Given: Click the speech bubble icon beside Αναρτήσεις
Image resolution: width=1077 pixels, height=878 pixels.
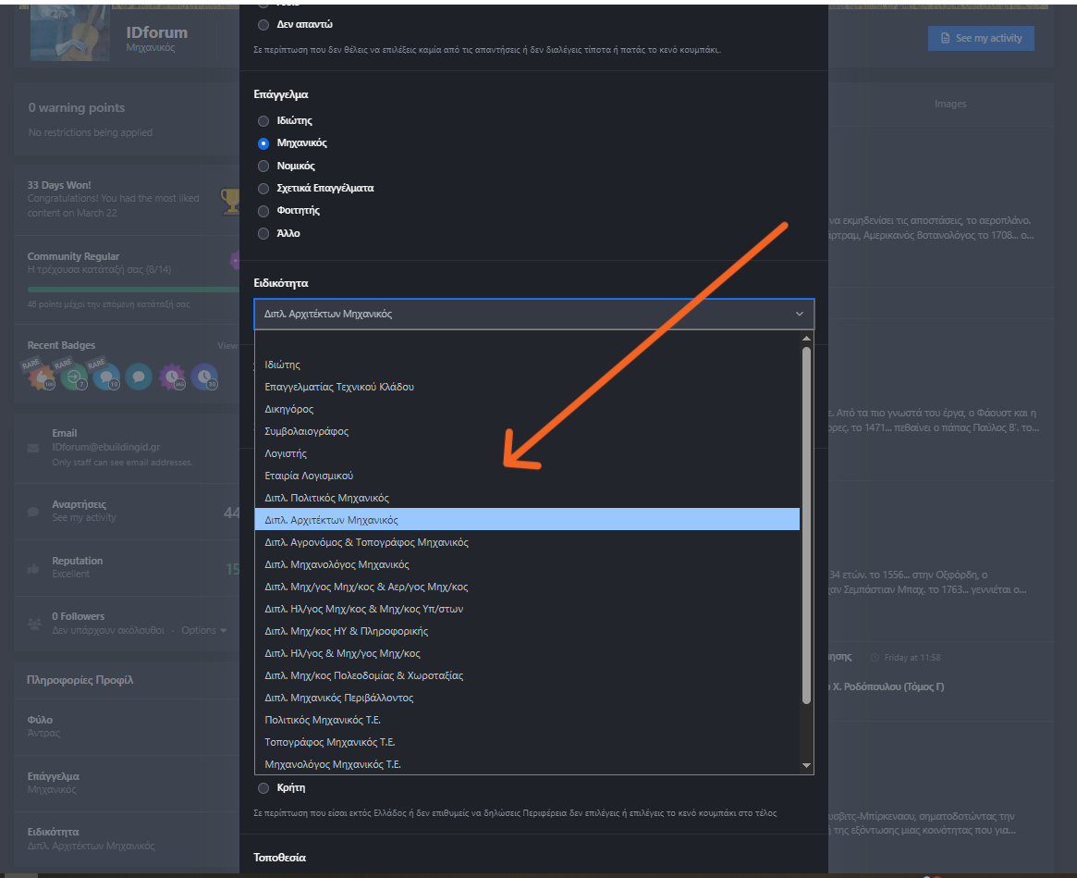Looking at the screenshot, I should (34, 511).
